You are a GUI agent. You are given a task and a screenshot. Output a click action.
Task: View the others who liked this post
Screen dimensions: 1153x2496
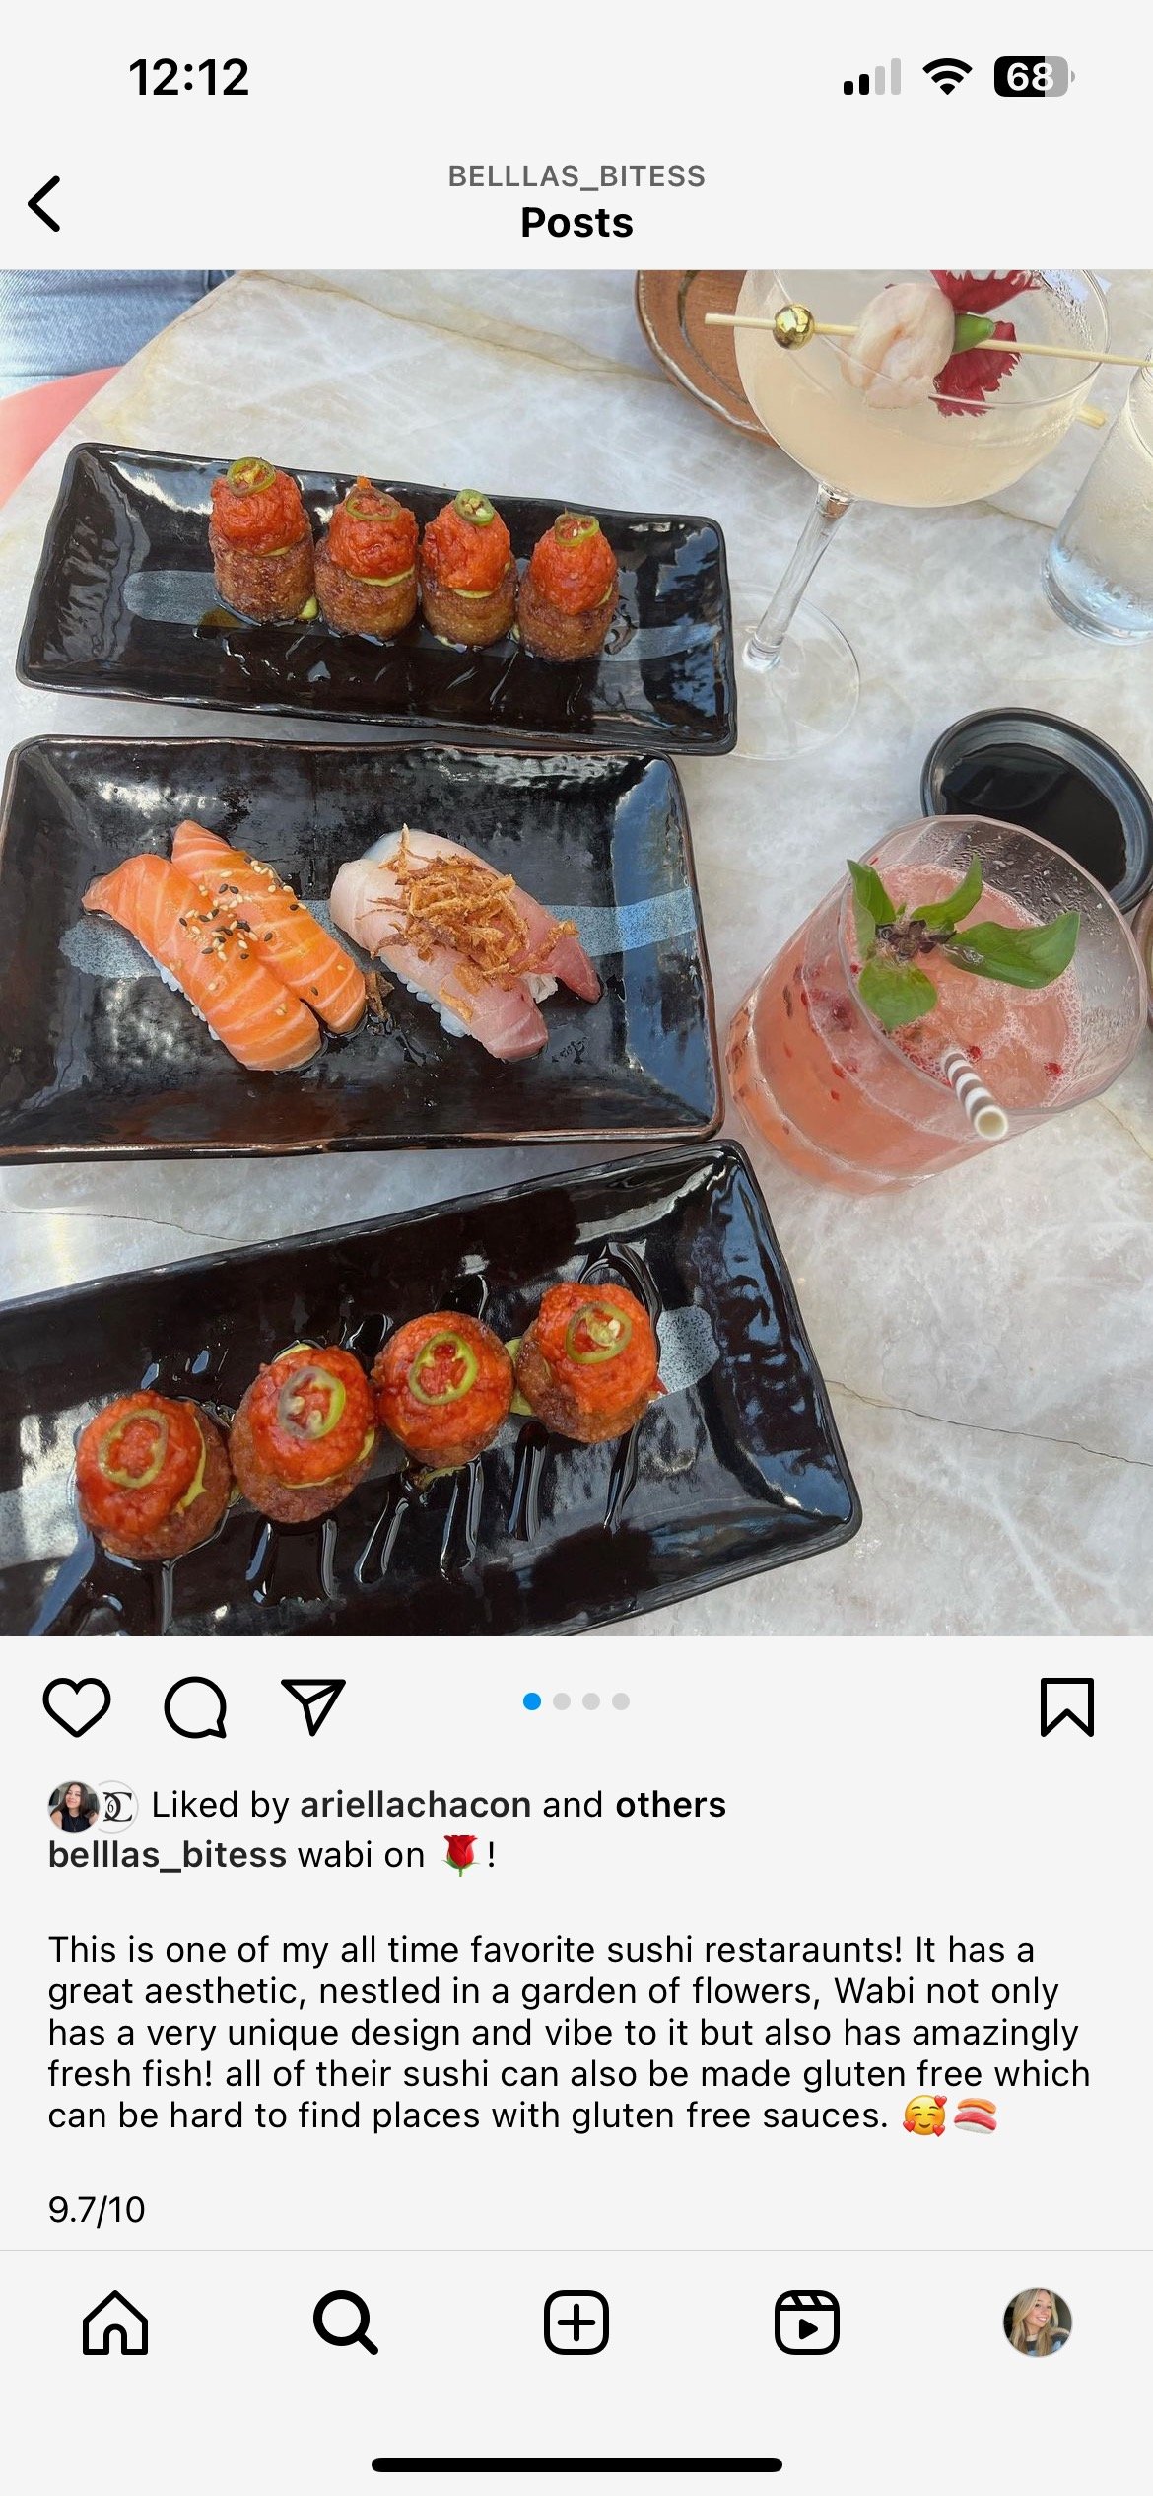pos(671,1804)
